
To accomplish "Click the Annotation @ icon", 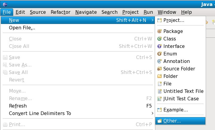I will [160, 61].
